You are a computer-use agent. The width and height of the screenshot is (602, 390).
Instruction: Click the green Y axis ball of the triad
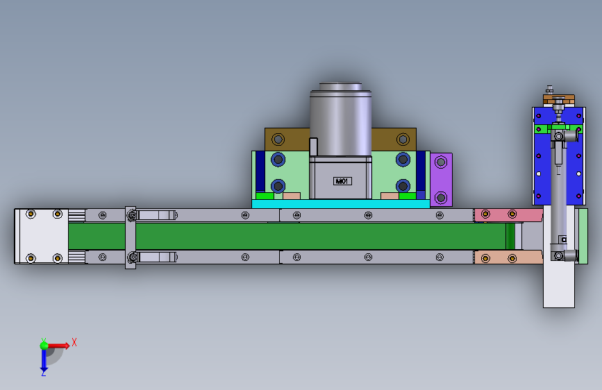(x=44, y=346)
